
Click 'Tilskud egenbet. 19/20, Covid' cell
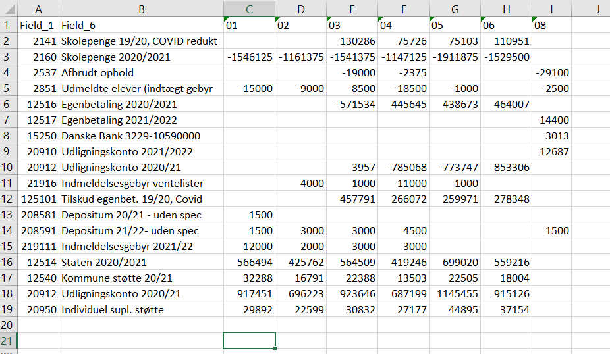point(141,199)
